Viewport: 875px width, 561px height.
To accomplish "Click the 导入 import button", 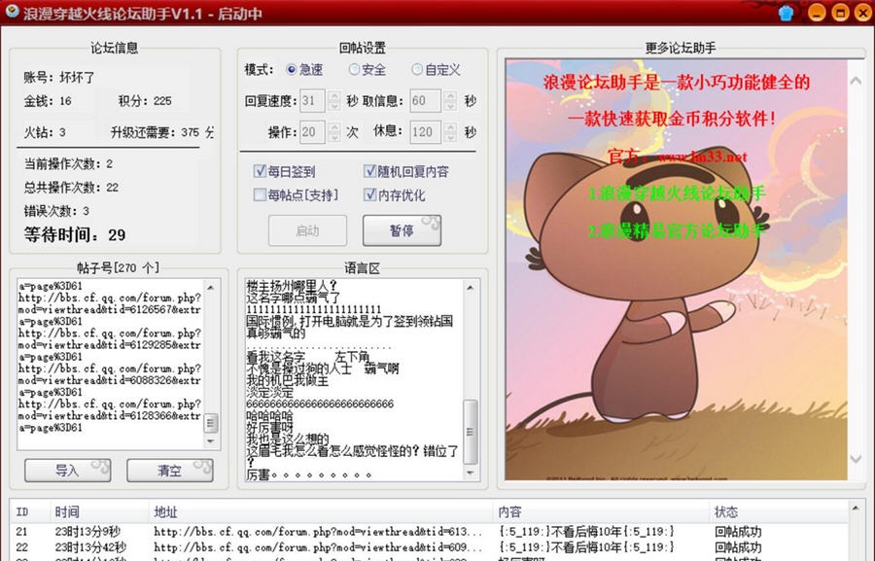I will coord(67,470).
